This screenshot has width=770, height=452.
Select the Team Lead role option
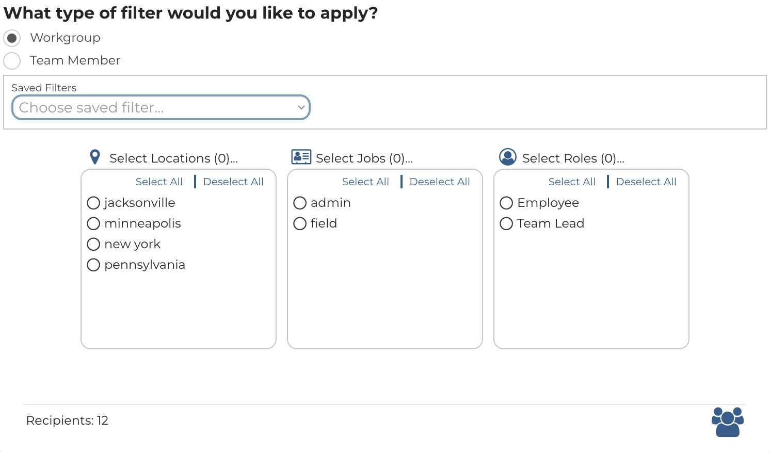[506, 224]
